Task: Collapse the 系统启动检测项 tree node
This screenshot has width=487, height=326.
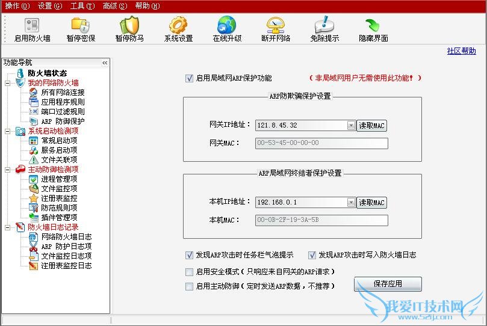Action: click(x=7, y=131)
